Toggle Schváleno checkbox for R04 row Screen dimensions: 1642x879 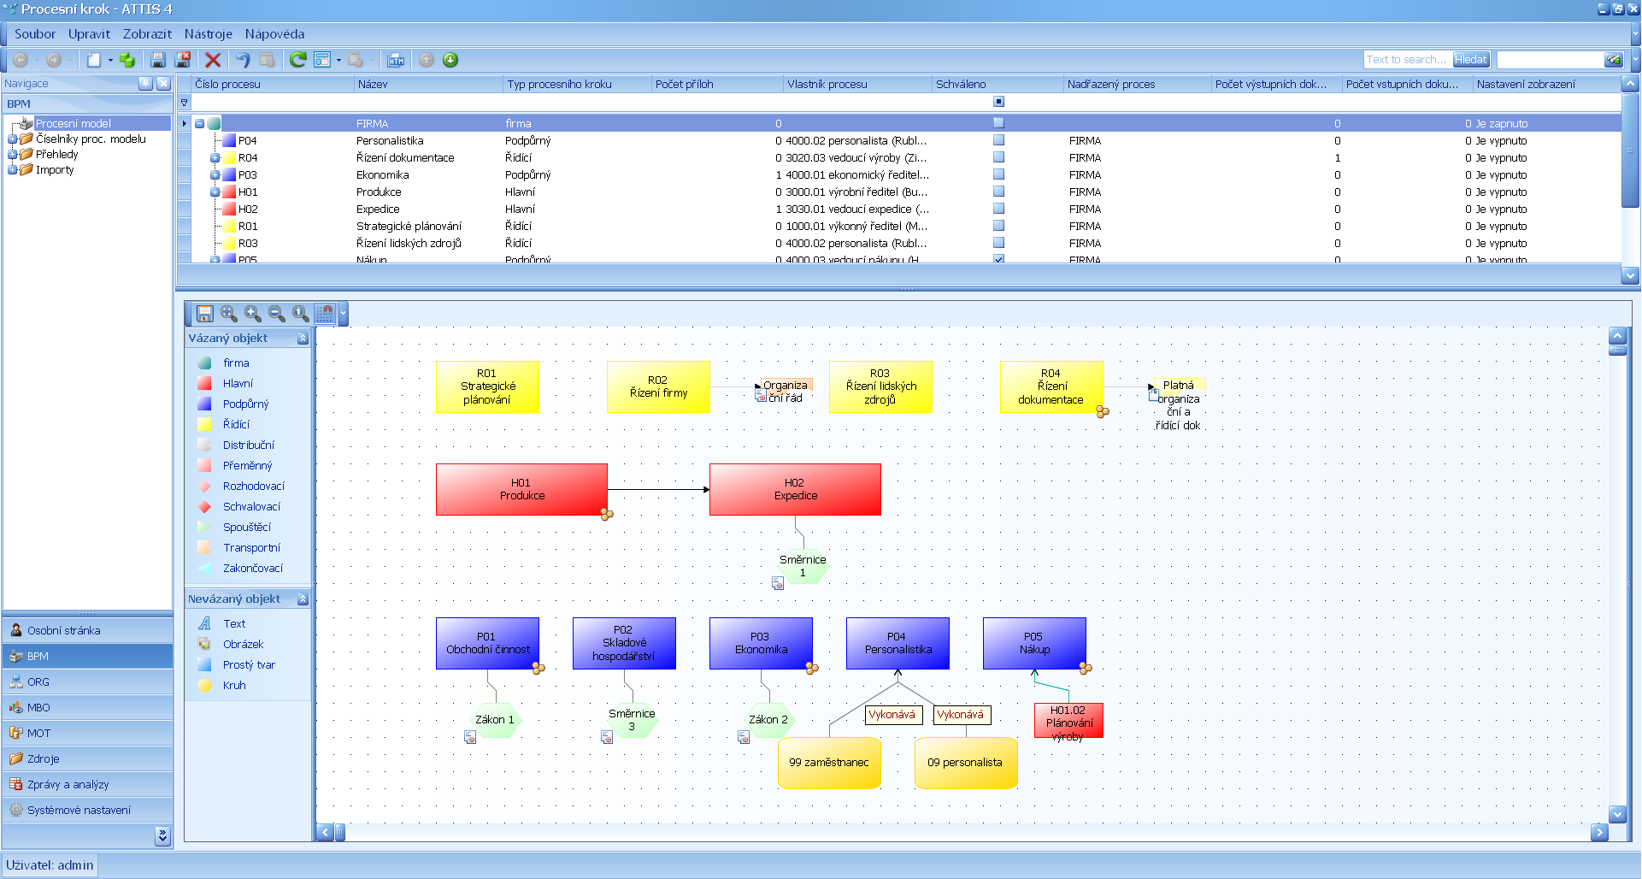[998, 157]
